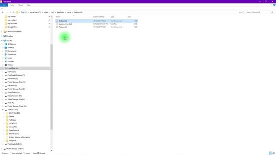
Task: Click the Videos folder icon
Action: coord(6,65)
